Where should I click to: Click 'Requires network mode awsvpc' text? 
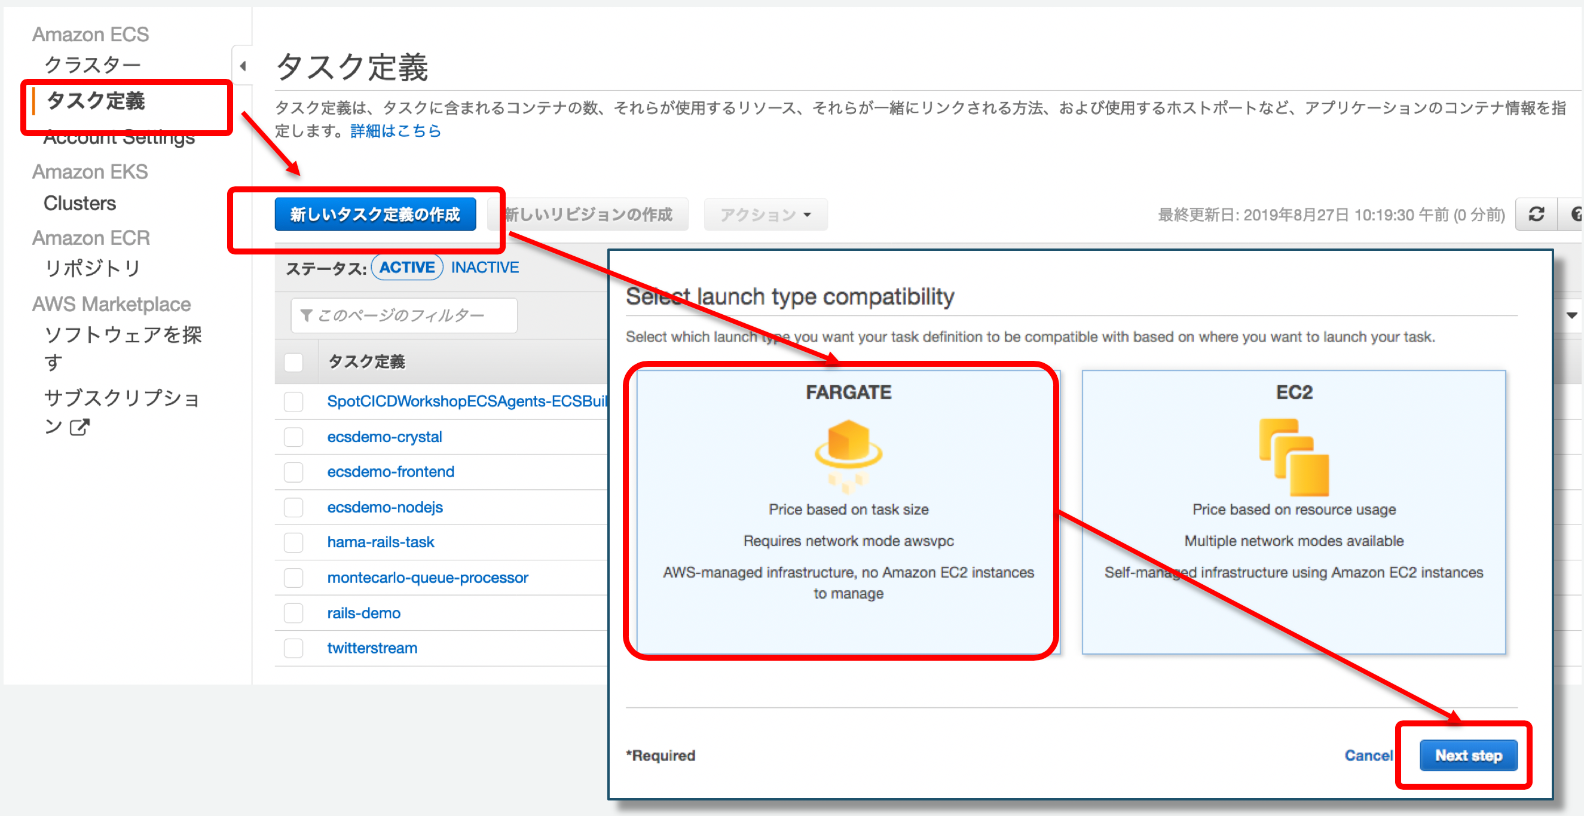pyautogui.click(x=849, y=541)
